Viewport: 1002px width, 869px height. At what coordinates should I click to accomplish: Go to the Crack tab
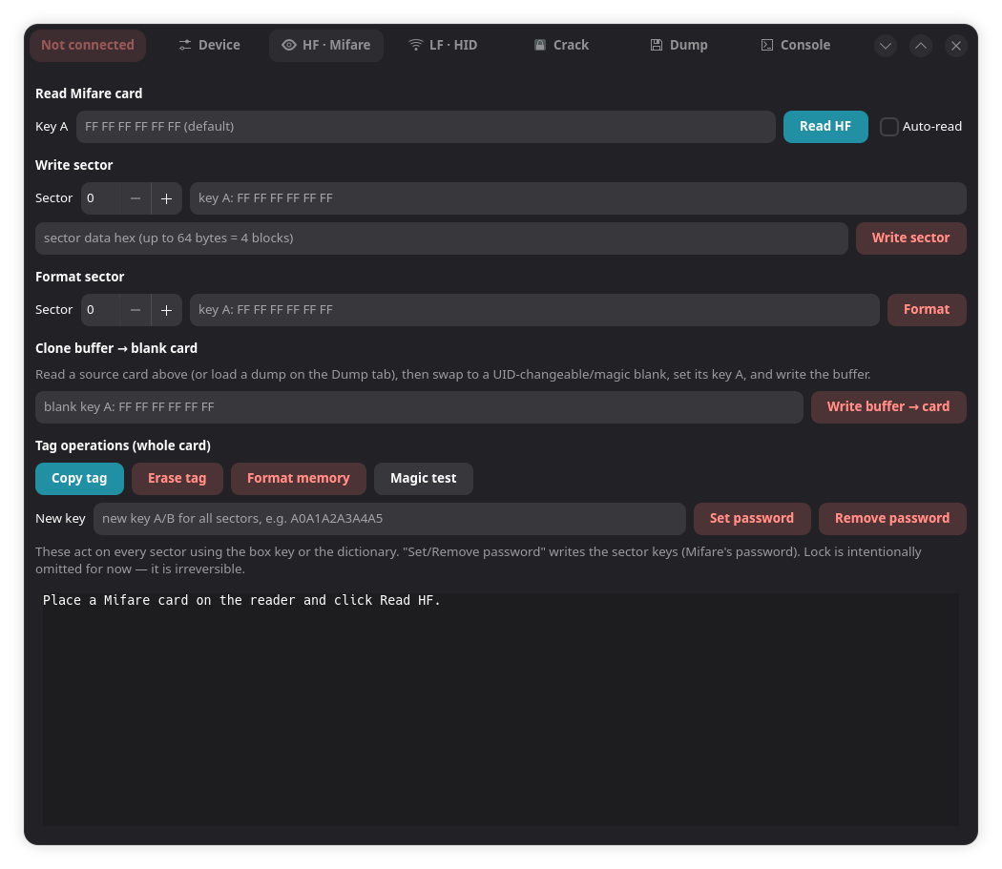pyautogui.click(x=561, y=46)
